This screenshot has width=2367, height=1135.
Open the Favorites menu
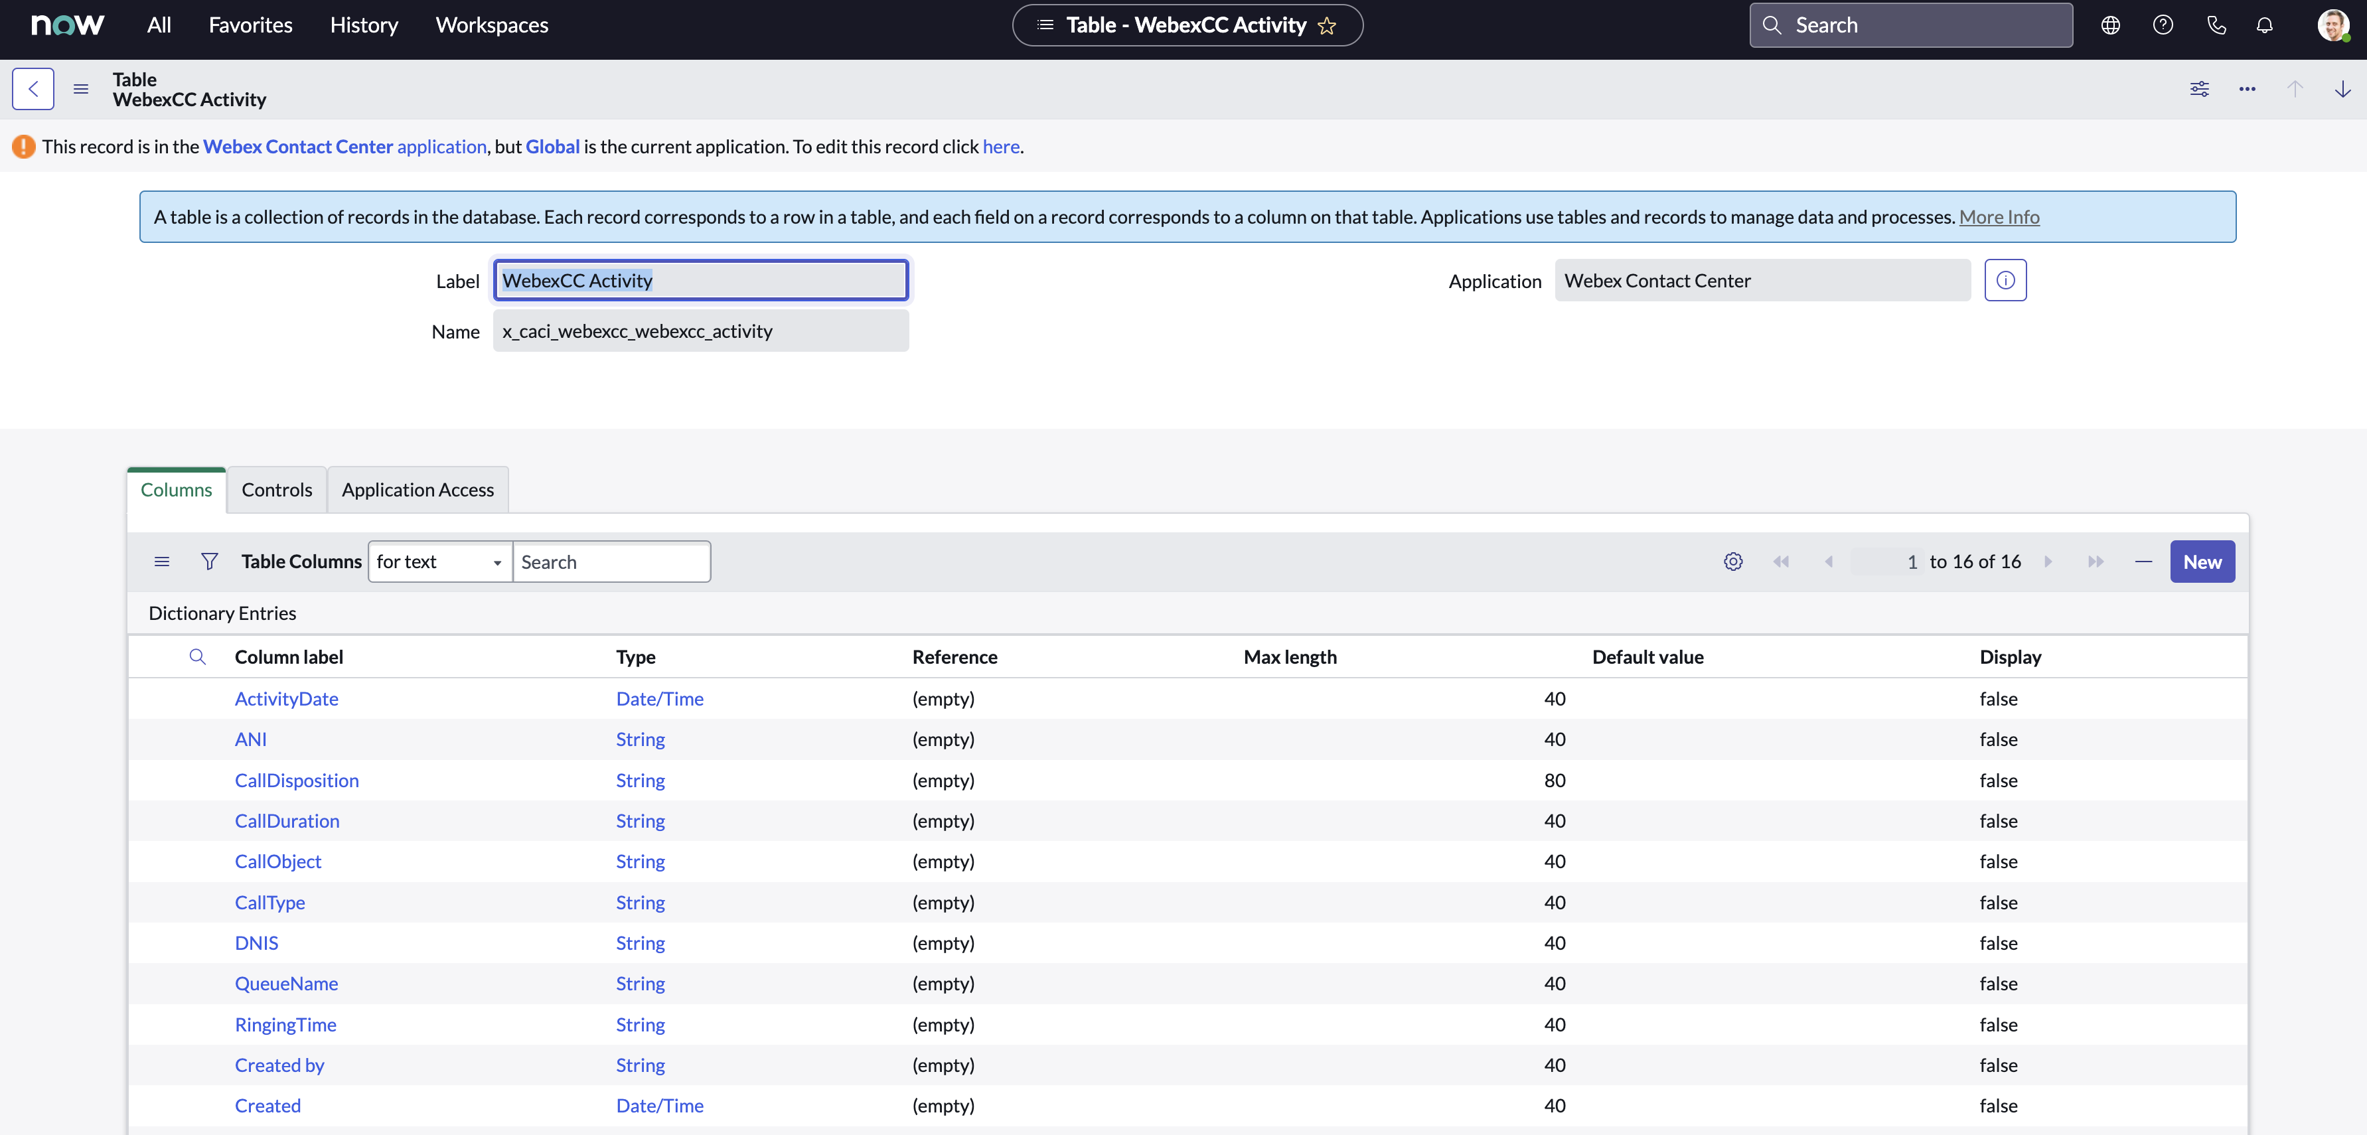pos(251,26)
